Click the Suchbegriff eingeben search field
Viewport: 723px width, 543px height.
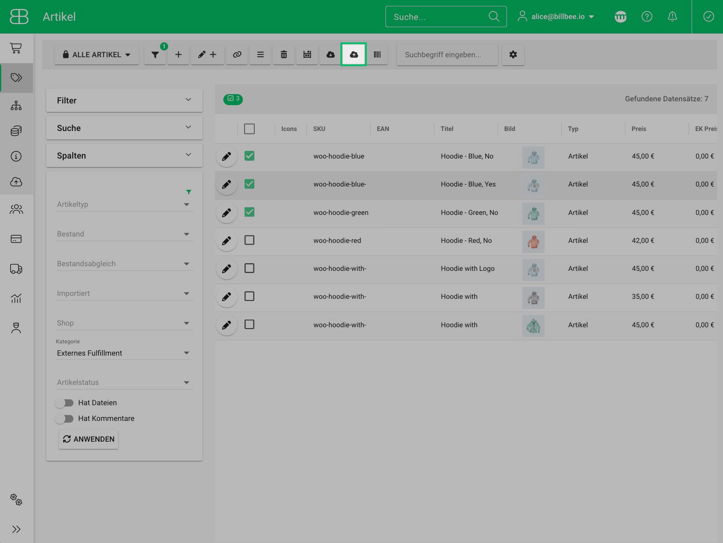(447, 55)
